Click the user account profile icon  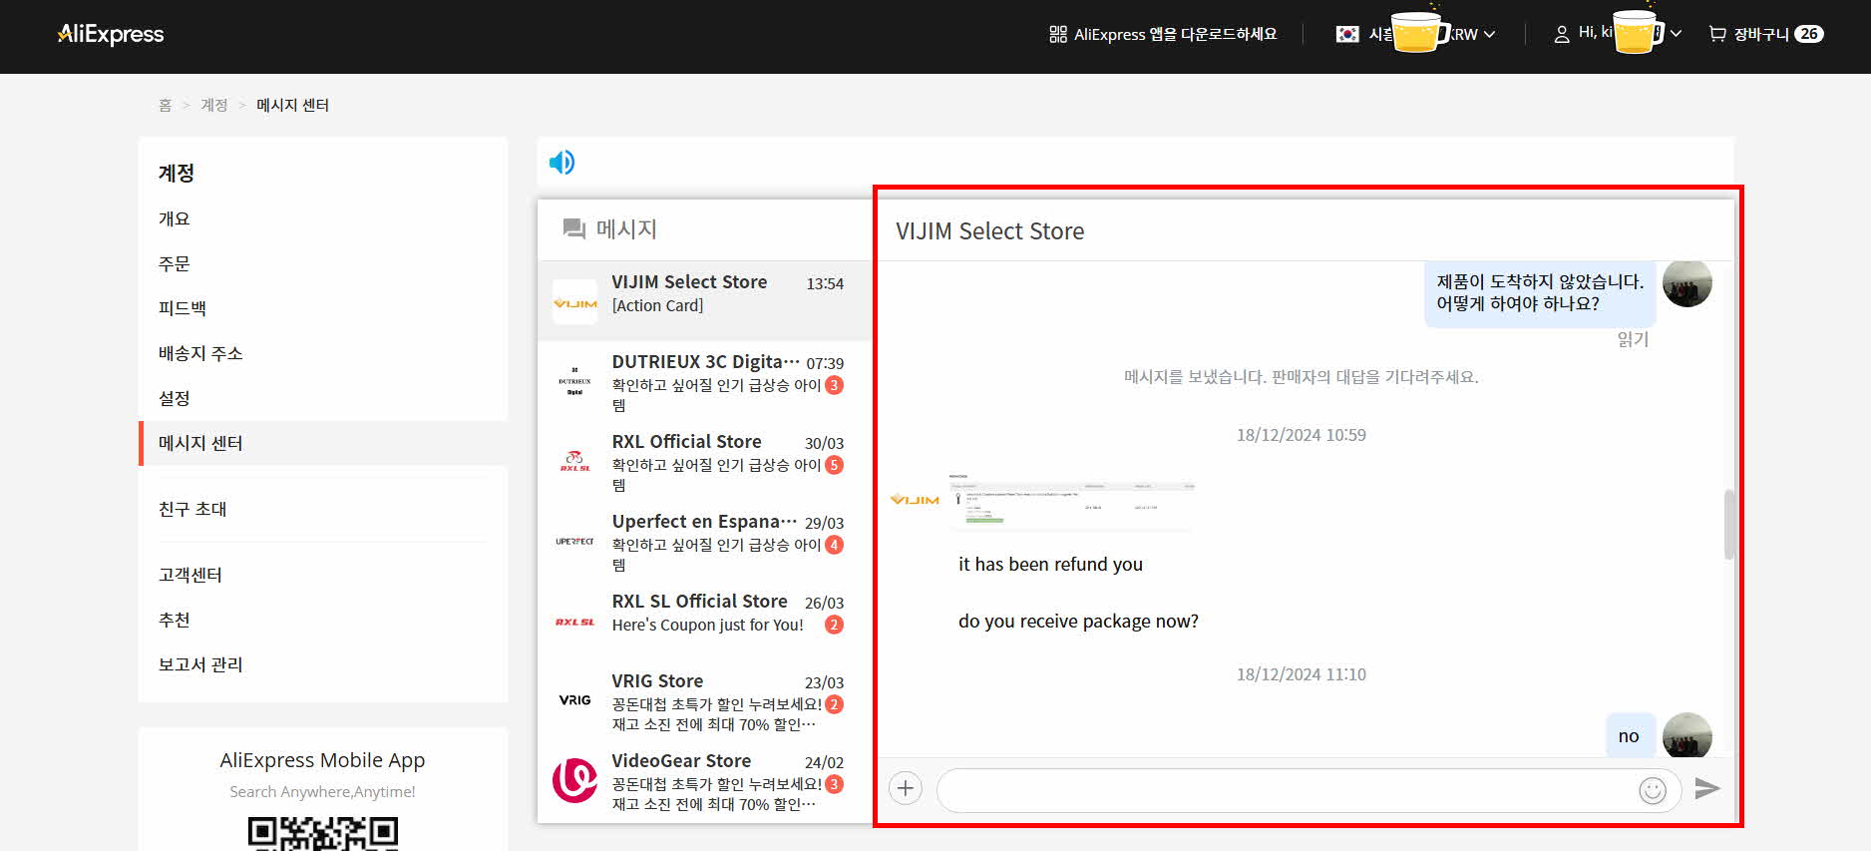click(1562, 34)
